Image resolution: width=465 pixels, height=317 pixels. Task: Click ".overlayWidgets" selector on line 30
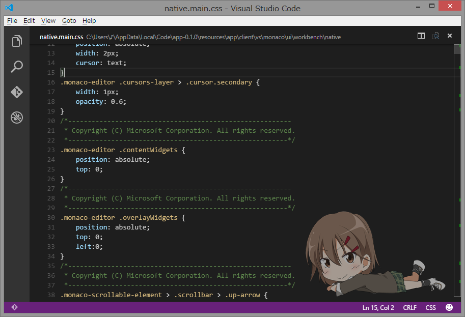pyautogui.click(x=148, y=218)
